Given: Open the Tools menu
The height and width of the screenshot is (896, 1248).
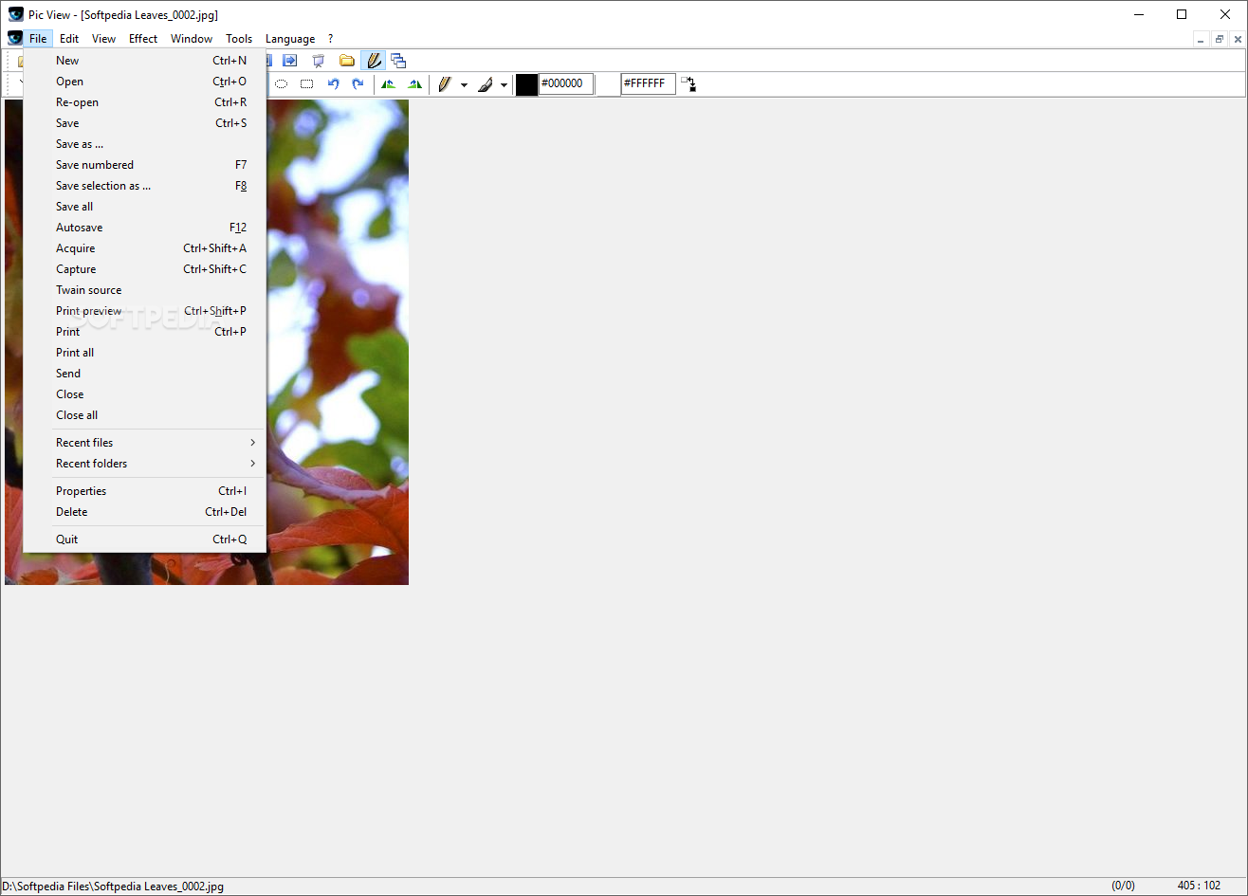Looking at the screenshot, I should point(239,39).
